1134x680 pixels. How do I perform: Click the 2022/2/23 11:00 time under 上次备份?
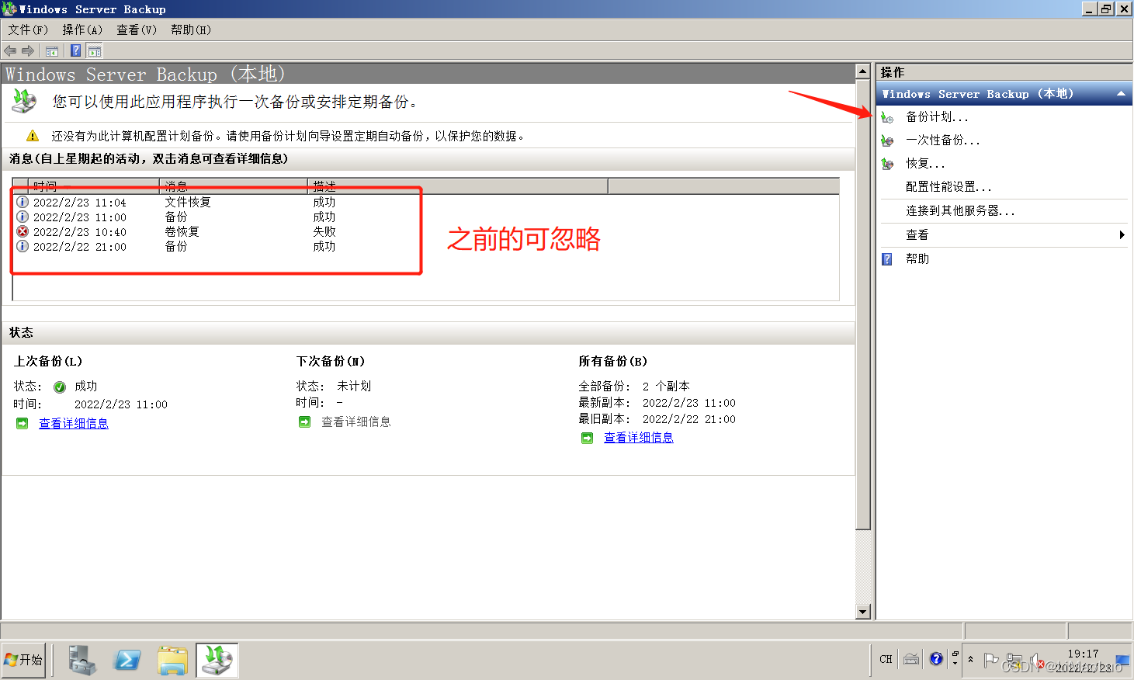(x=121, y=404)
